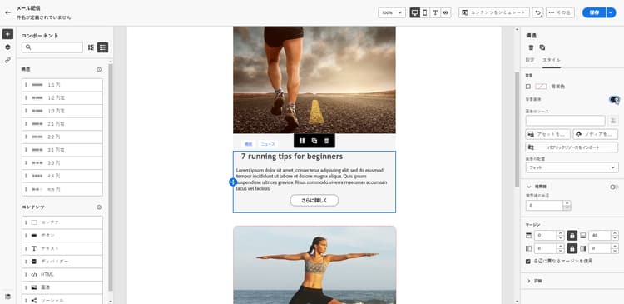624x304 pixels.
Task: Increment the top margin stepper
Action: (560, 233)
